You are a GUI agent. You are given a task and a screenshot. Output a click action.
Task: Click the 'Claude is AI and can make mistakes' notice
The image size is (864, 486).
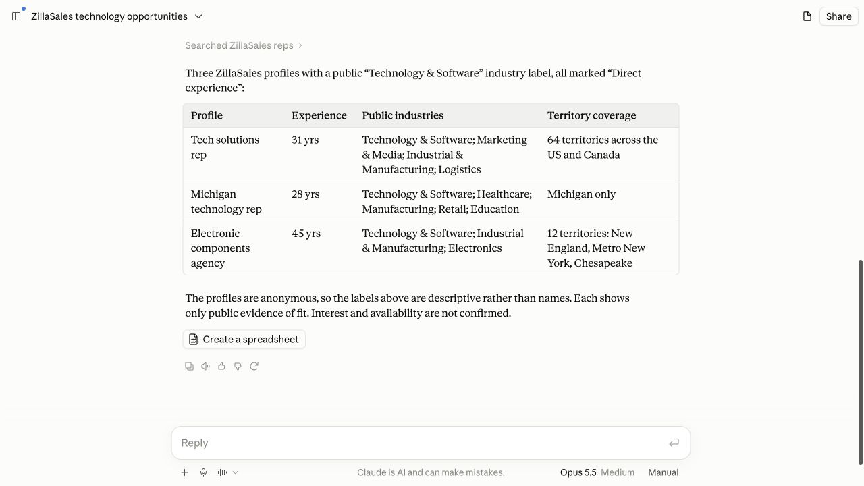pos(431,473)
